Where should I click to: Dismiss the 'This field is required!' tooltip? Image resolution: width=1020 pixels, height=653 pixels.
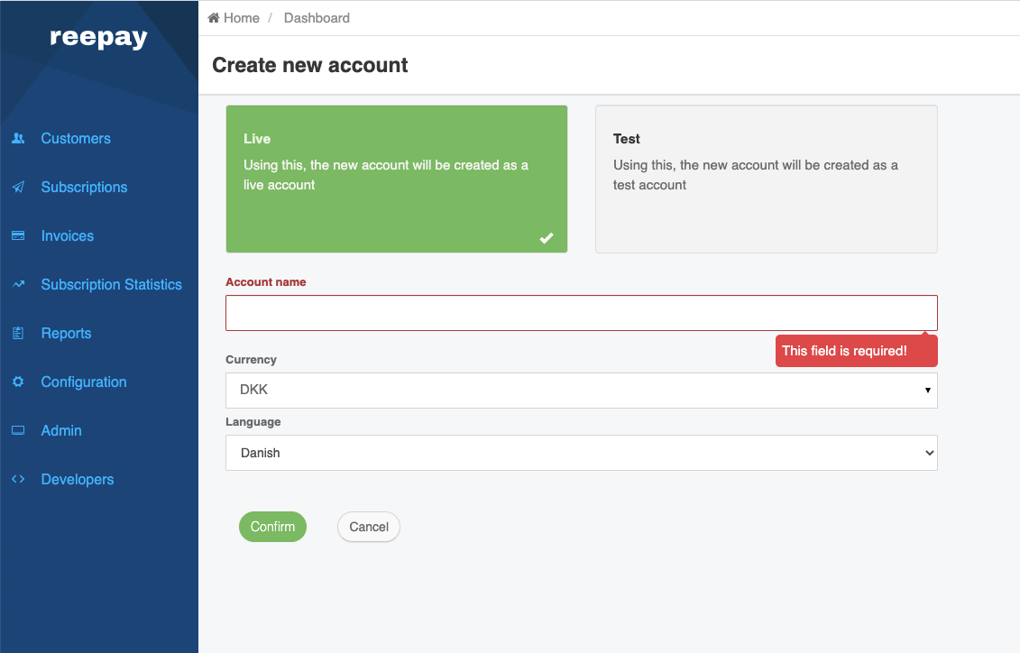856,350
